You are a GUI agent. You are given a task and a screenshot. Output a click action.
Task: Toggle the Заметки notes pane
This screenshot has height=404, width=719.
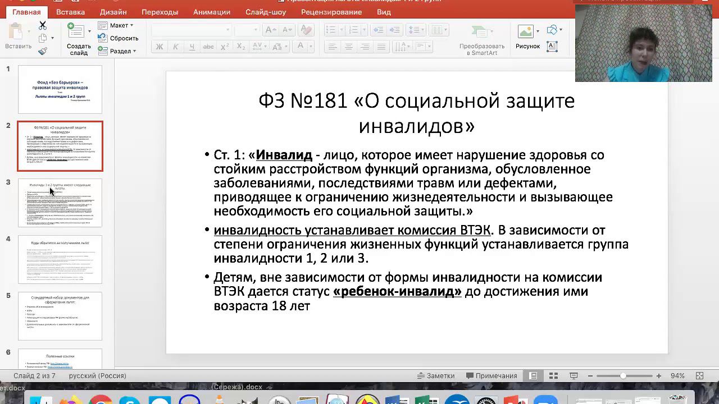[436, 376]
